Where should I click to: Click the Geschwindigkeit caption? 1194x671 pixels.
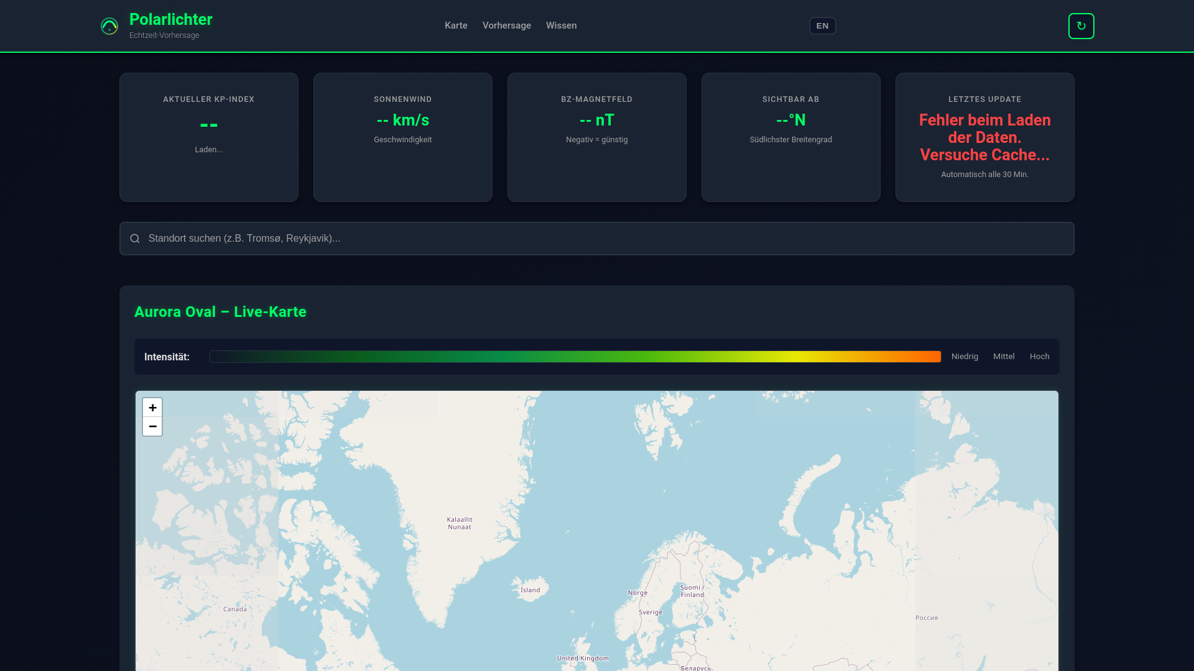(403, 140)
